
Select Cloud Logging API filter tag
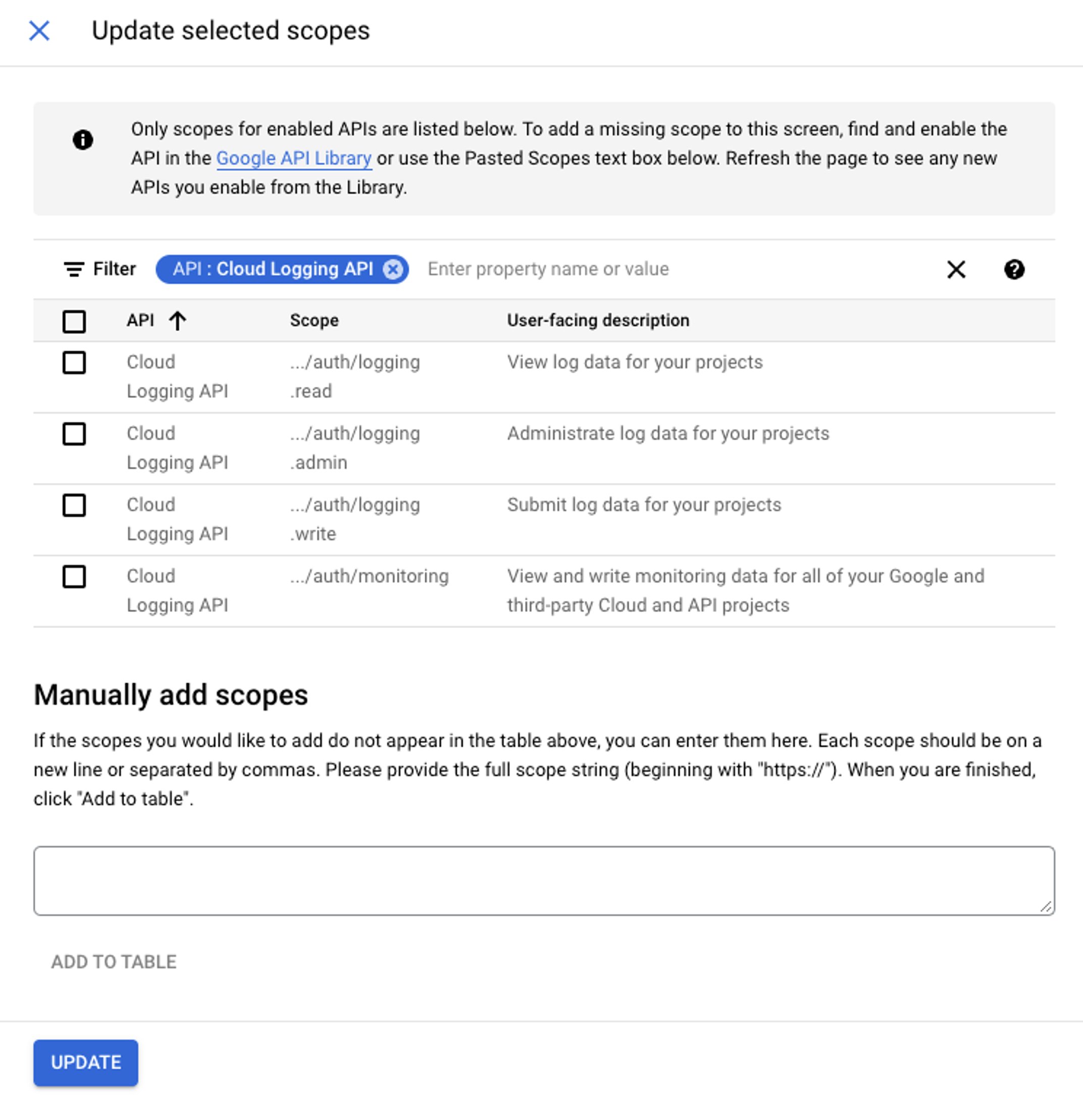(283, 269)
